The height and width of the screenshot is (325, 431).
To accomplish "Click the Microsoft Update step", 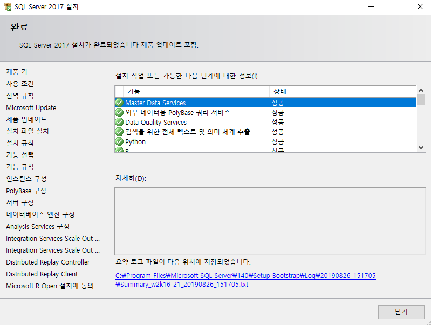I will [31, 107].
